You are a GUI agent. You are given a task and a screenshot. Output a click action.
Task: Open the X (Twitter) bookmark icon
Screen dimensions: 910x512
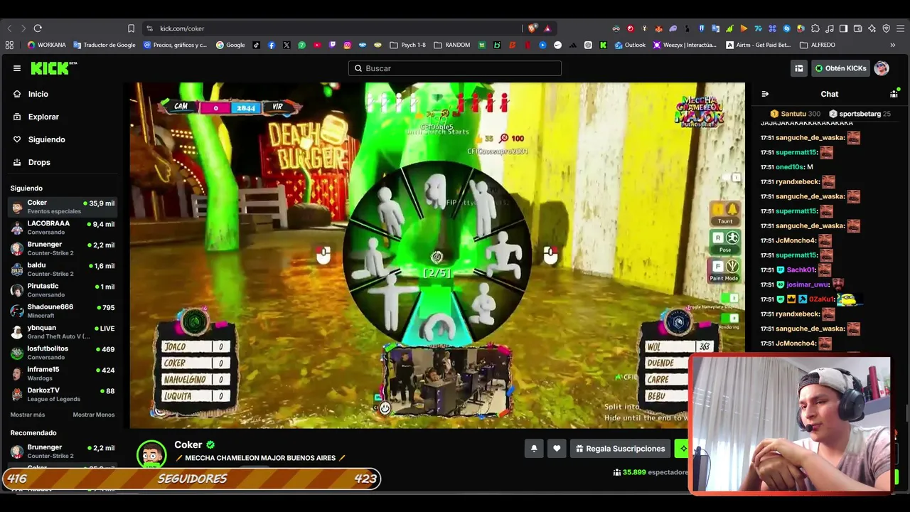(287, 45)
